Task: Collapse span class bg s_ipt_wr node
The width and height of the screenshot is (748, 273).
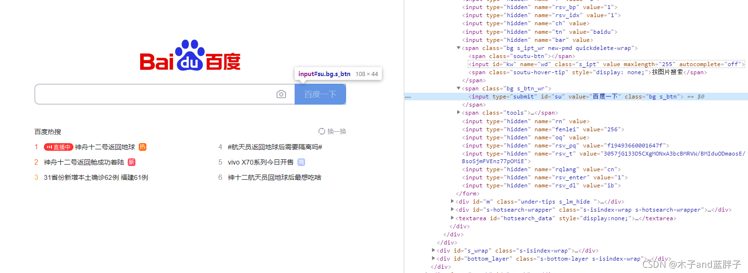Action: (x=459, y=48)
